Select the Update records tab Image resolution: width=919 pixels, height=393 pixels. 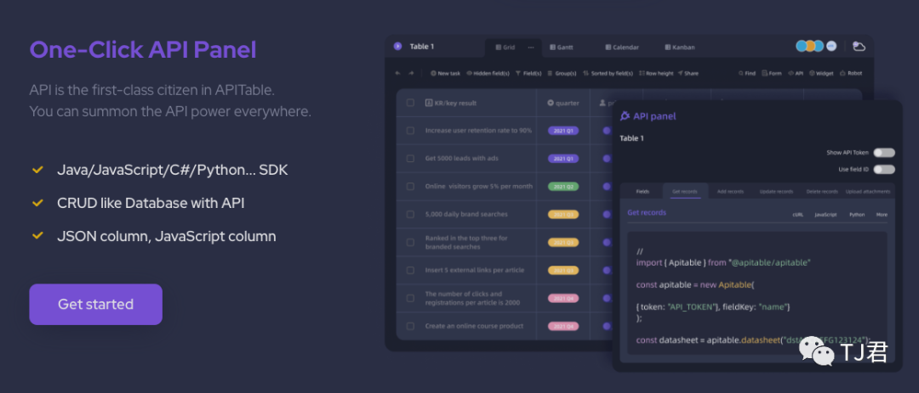click(x=776, y=191)
